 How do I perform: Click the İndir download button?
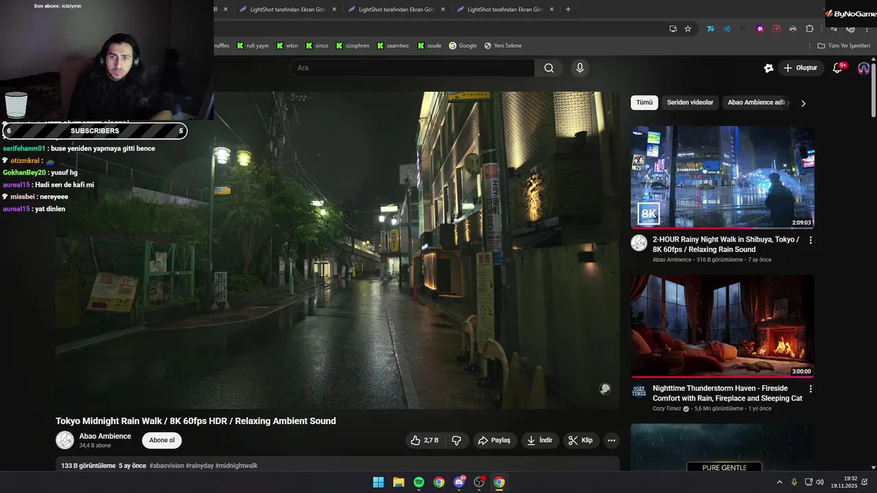[539, 440]
